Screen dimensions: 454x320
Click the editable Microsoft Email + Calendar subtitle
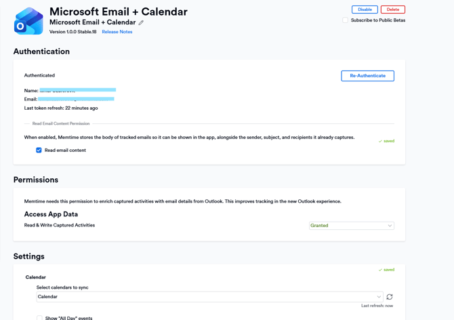(x=92, y=22)
